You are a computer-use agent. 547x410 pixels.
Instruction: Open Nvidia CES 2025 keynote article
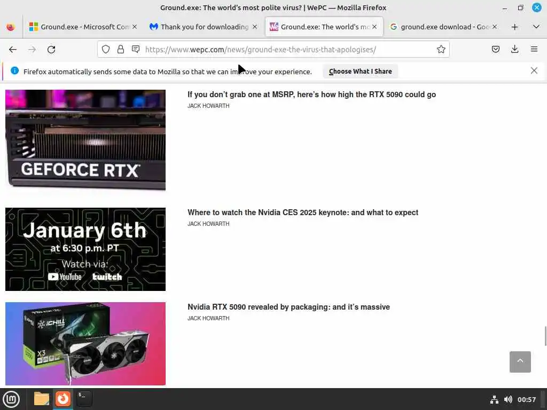click(303, 212)
